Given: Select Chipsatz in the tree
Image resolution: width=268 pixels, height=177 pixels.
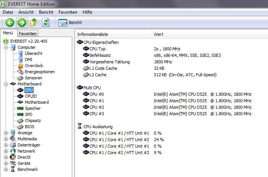Looking at the screenshot, I should click(x=33, y=121).
